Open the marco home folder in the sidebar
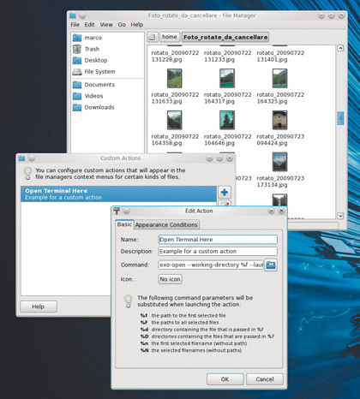 (77, 38)
